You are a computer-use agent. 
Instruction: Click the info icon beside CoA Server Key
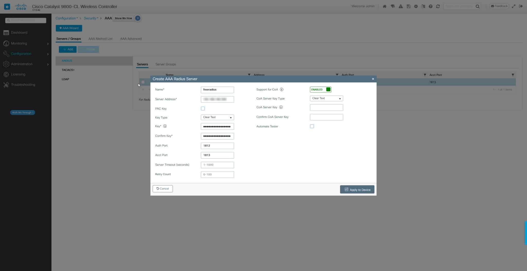tap(281, 107)
